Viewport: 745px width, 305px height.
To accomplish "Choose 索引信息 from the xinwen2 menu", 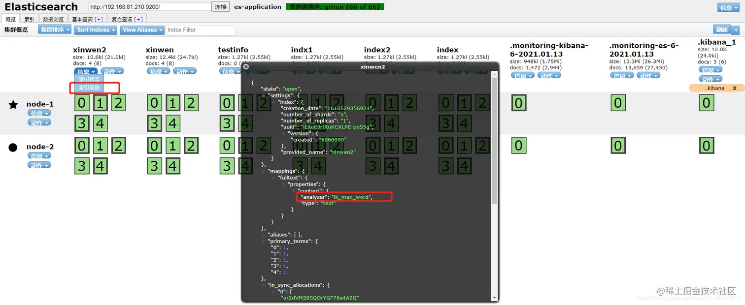I will [89, 88].
